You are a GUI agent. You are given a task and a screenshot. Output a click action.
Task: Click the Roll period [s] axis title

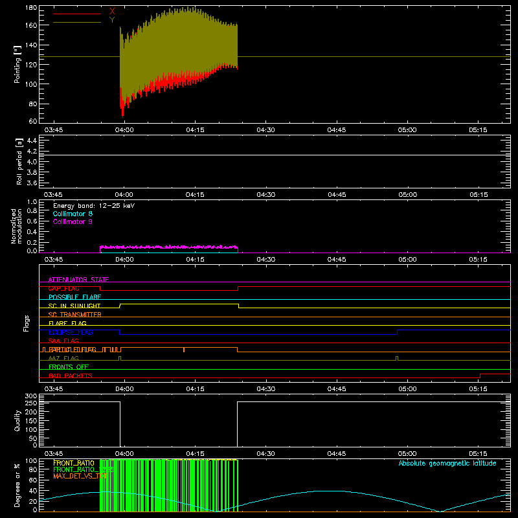point(19,161)
